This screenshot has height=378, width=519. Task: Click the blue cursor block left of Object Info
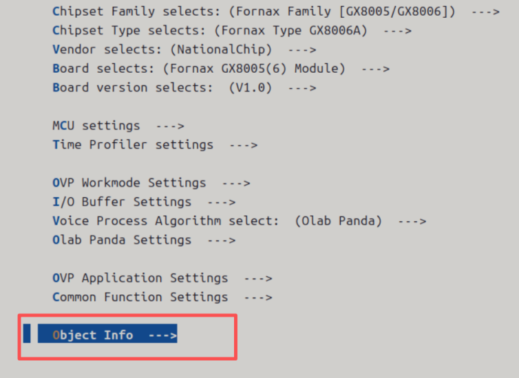(27, 333)
